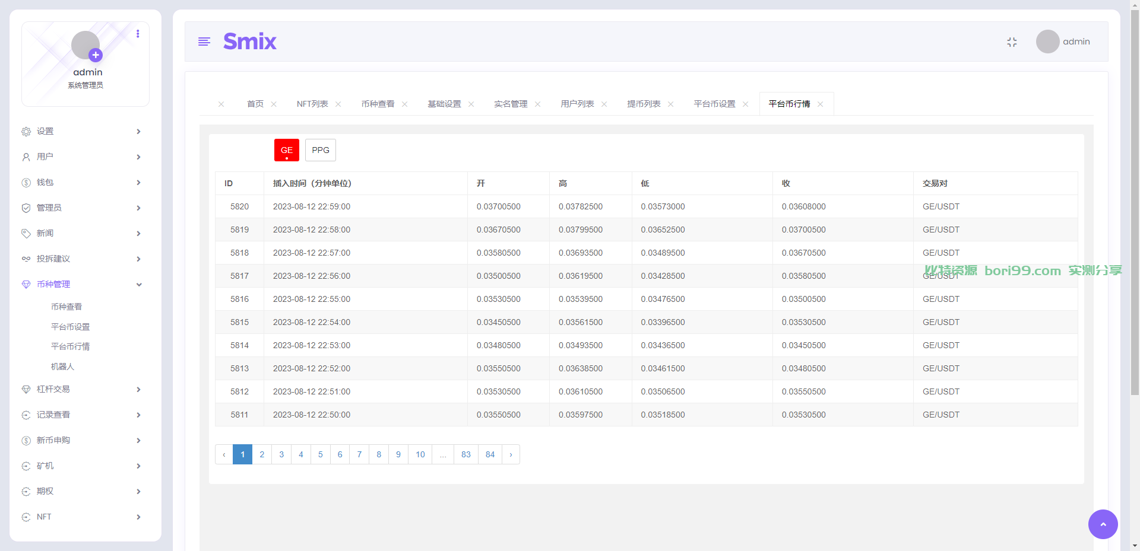Image resolution: width=1140 pixels, height=551 pixels.
Task: Switch to the NFT列表 tab
Action: coord(312,104)
